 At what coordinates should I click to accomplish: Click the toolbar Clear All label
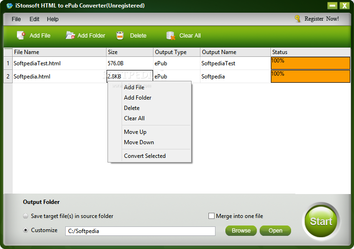click(190, 36)
